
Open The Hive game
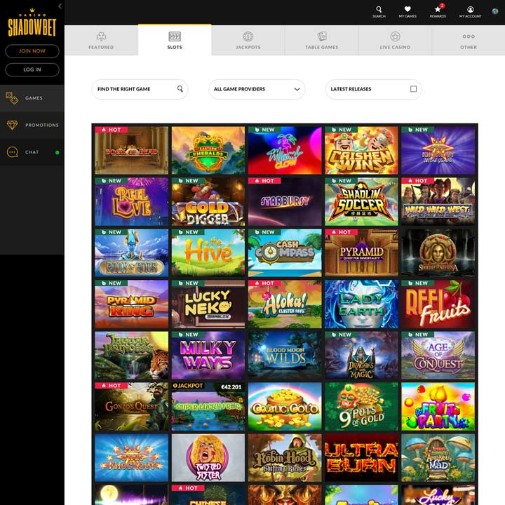pyautogui.click(x=208, y=252)
